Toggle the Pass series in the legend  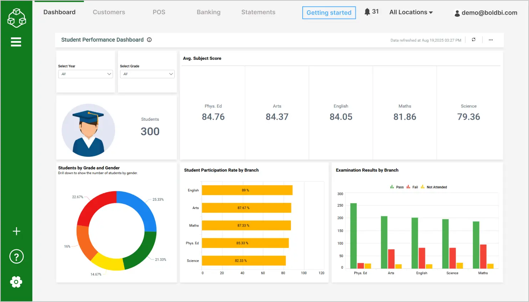pyautogui.click(x=397, y=187)
